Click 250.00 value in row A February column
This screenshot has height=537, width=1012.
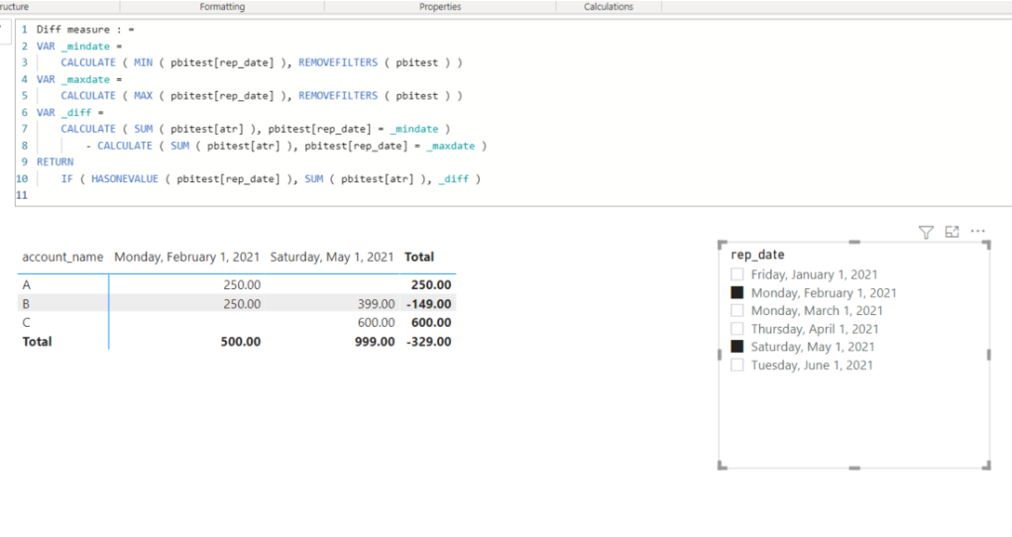242,285
